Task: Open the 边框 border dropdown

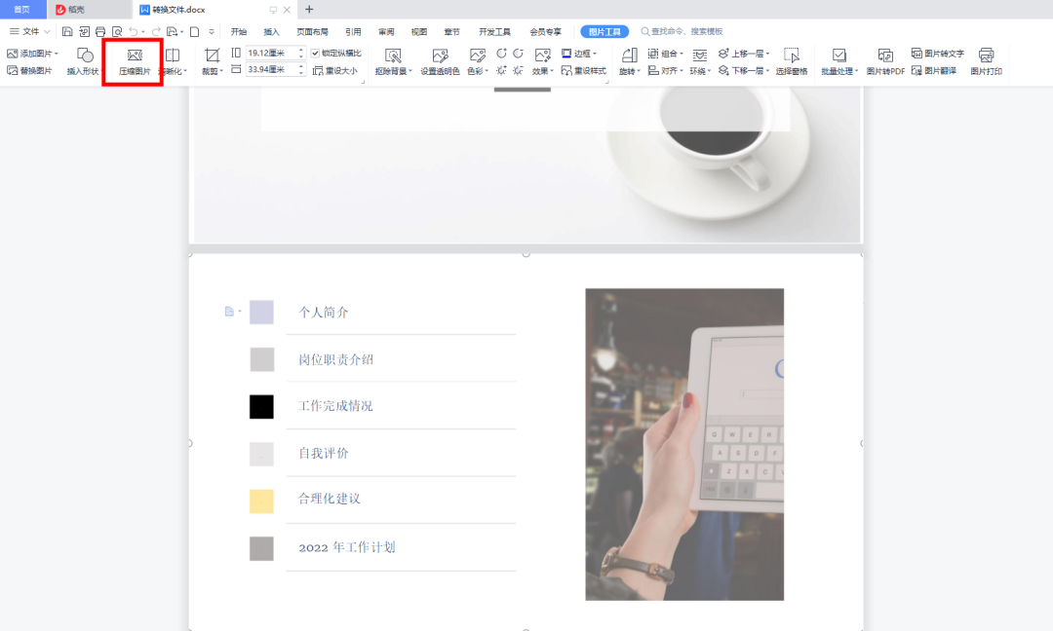Action: (x=579, y=53)
